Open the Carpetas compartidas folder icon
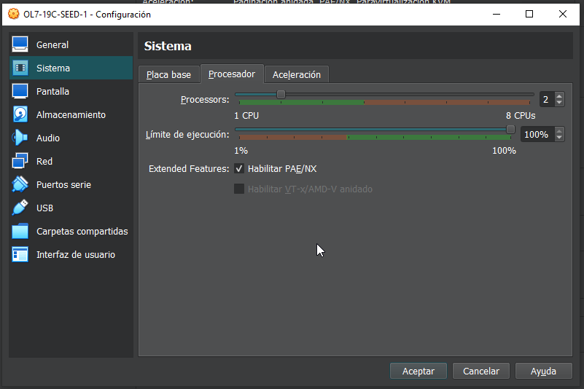584x389 pixels. [20, 231]
